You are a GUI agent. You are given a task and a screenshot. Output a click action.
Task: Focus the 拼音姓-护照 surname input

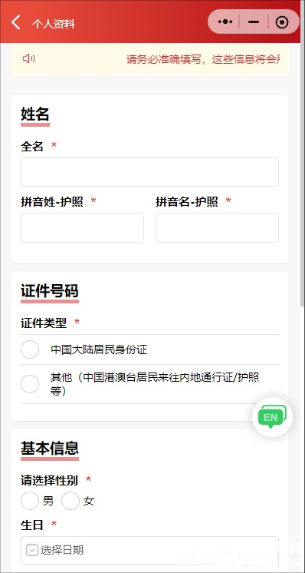(82, 227)
